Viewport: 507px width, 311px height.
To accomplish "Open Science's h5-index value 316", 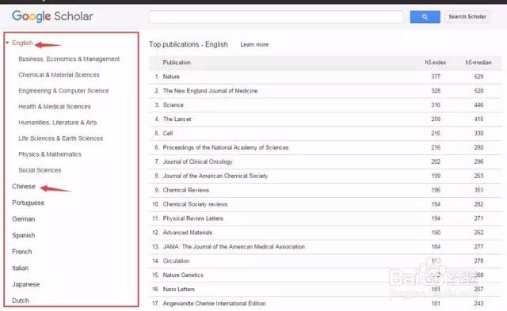I will (436, 105).
